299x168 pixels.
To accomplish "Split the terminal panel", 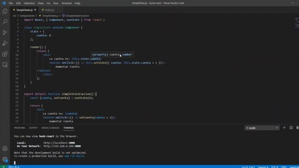I will [291, 127].
